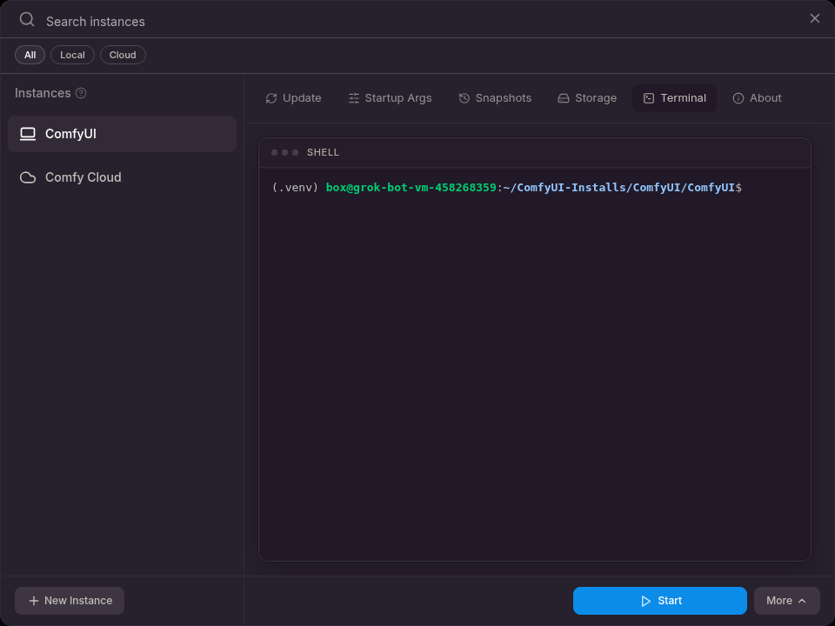835x626 pixels.
Task: Filter instances by Local
Action: click(x=72, y=55)
